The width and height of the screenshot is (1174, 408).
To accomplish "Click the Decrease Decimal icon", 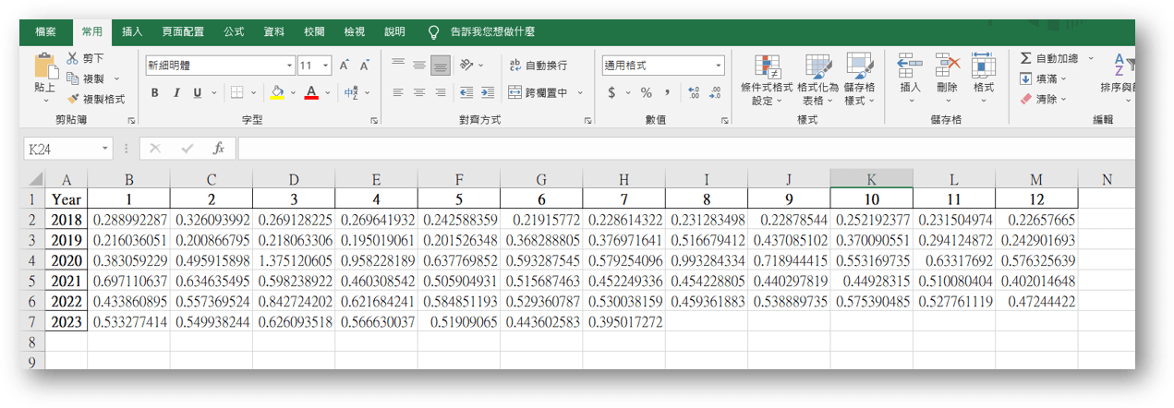I will pyautogui.click(x=715, y=92).
